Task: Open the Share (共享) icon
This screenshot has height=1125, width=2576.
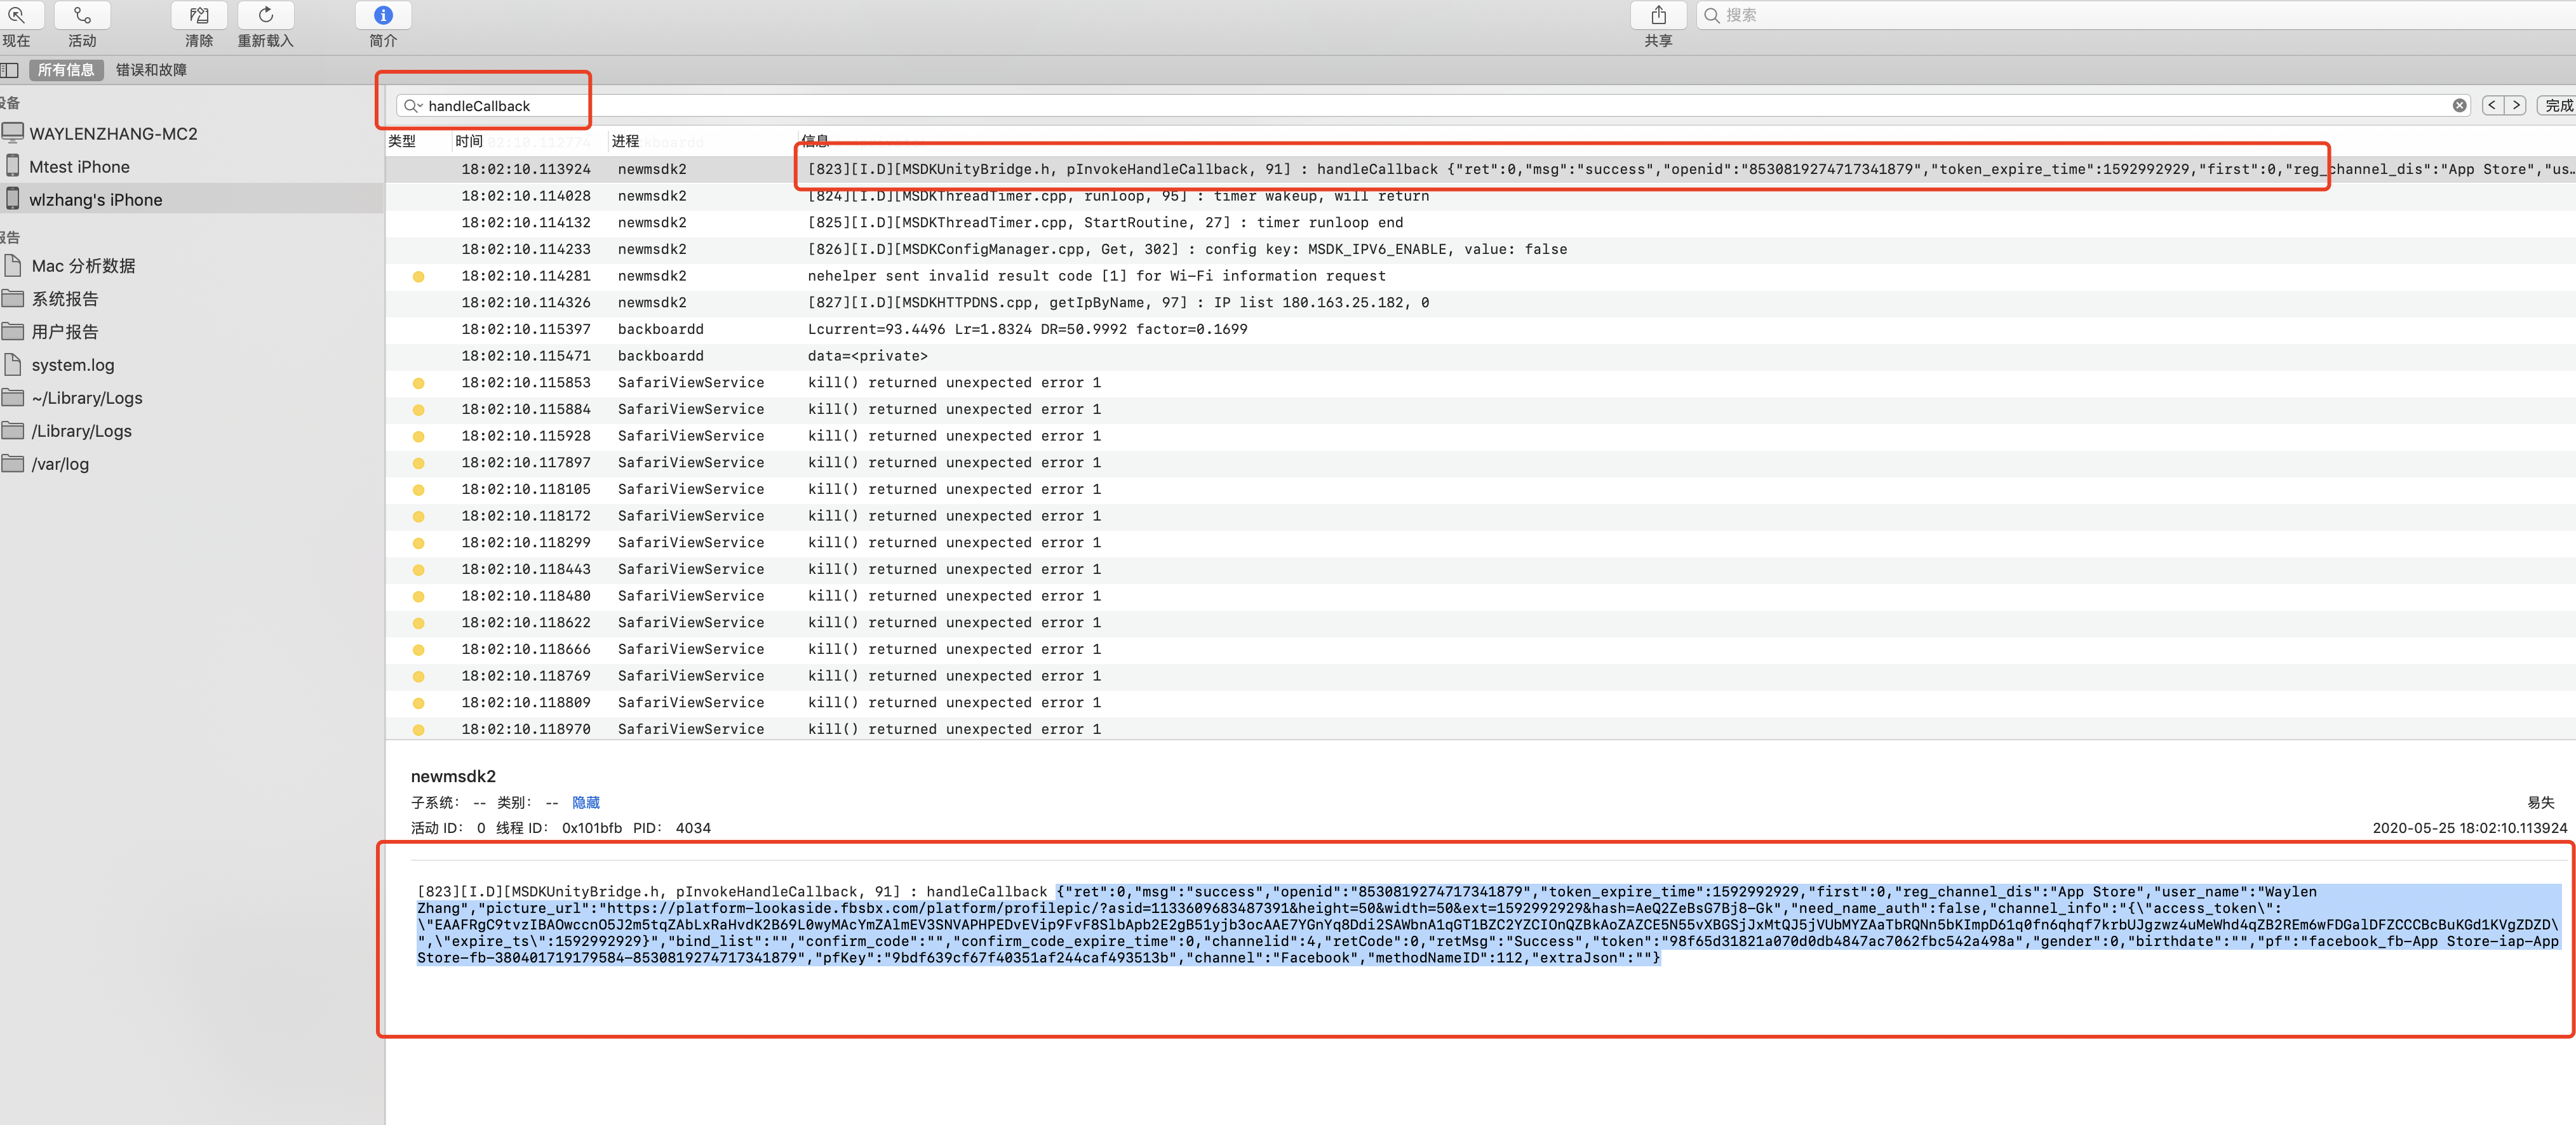Action: click(x=1658, y=16)
